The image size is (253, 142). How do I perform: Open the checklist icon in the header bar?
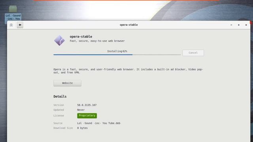coord(11,25)
